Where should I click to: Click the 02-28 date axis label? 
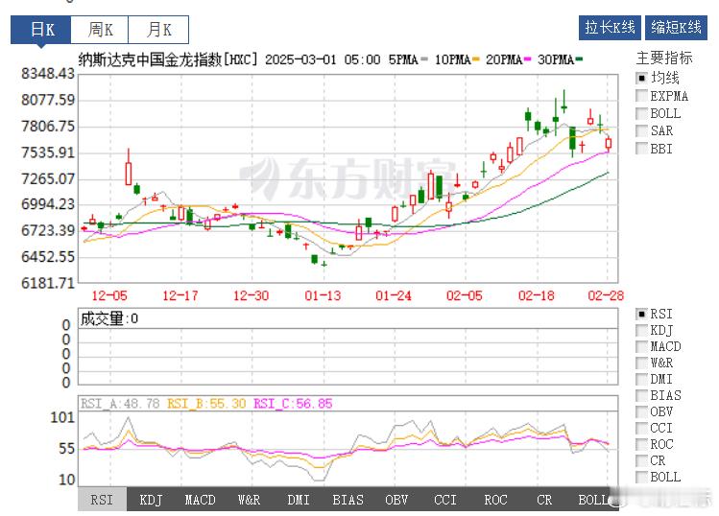pos(606,295)
